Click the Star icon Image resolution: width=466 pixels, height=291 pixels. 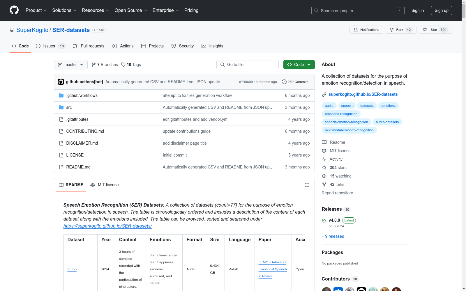point(425,30)
